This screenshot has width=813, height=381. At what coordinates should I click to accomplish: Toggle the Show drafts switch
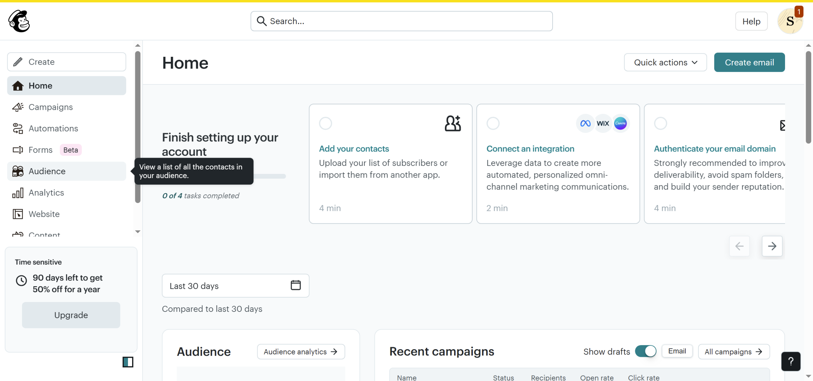[x=645, y=351]
